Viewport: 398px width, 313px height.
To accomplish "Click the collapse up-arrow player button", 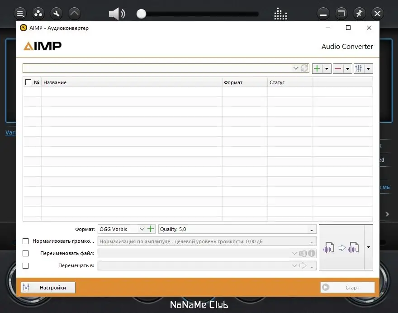I will (x=75, y=14).
